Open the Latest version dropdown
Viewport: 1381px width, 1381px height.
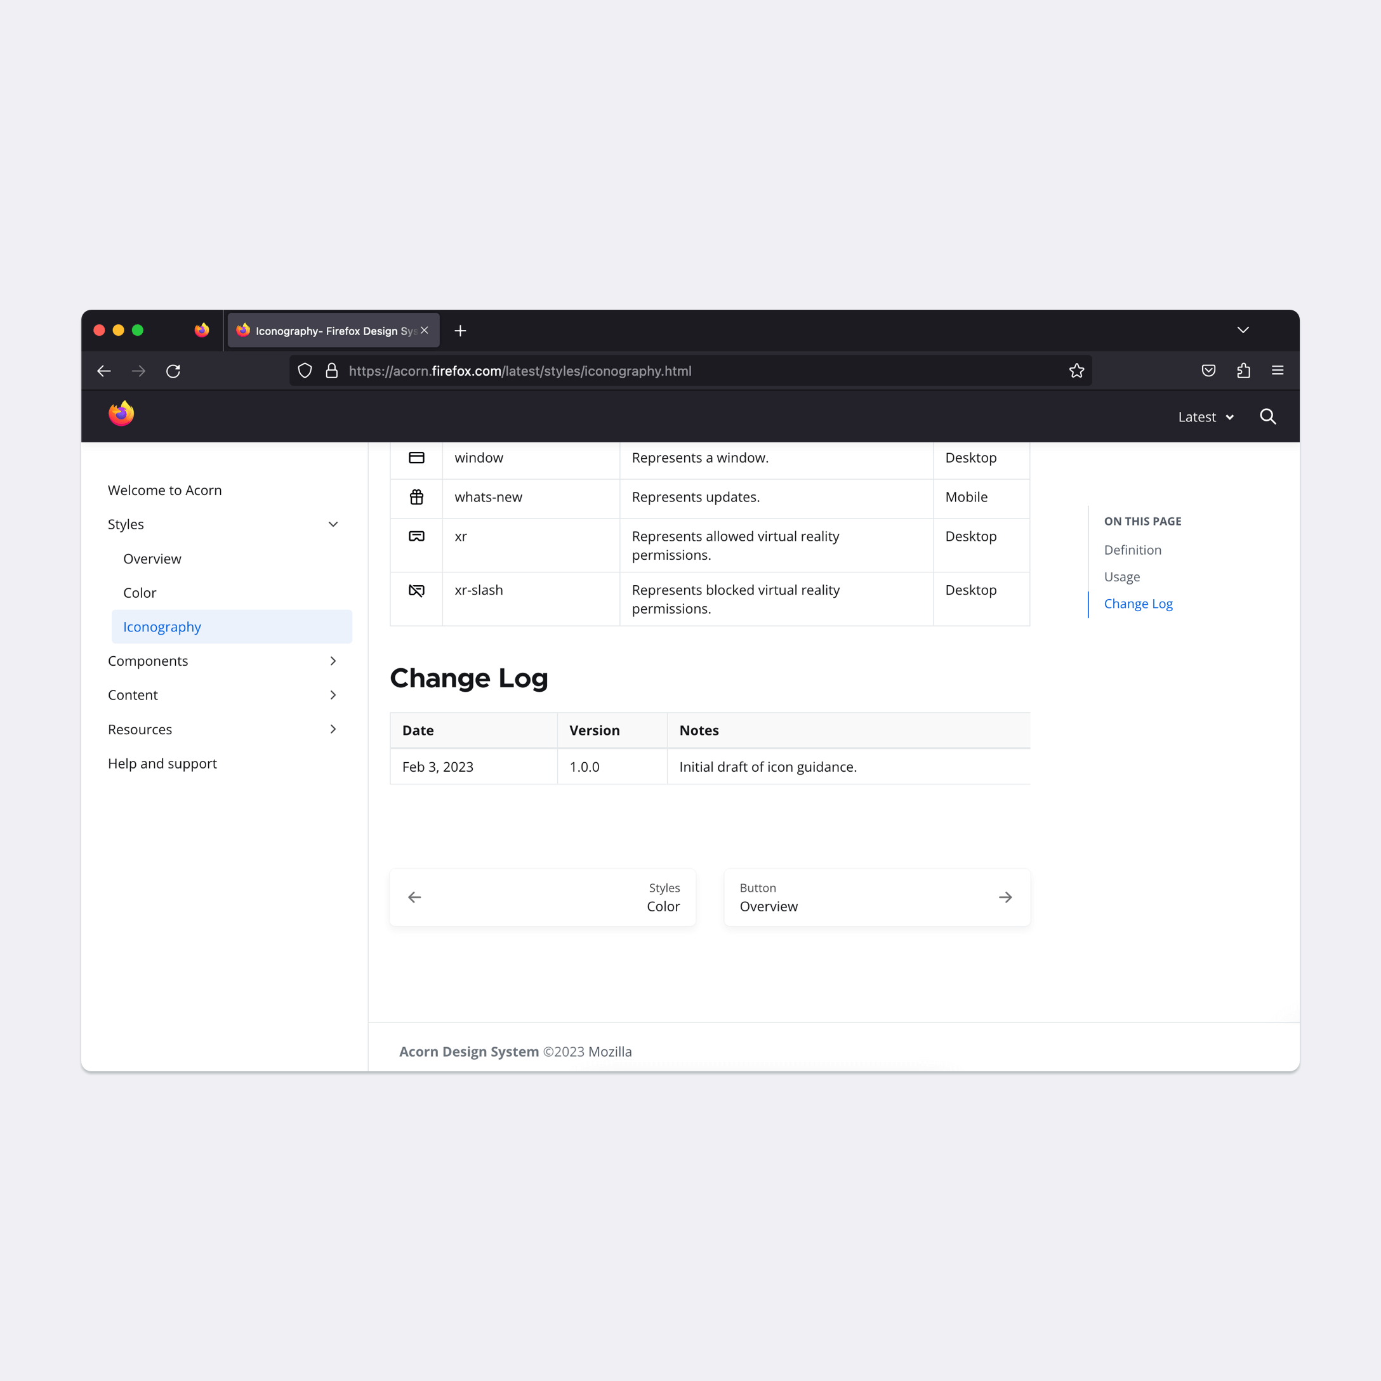pos(1205,418)
